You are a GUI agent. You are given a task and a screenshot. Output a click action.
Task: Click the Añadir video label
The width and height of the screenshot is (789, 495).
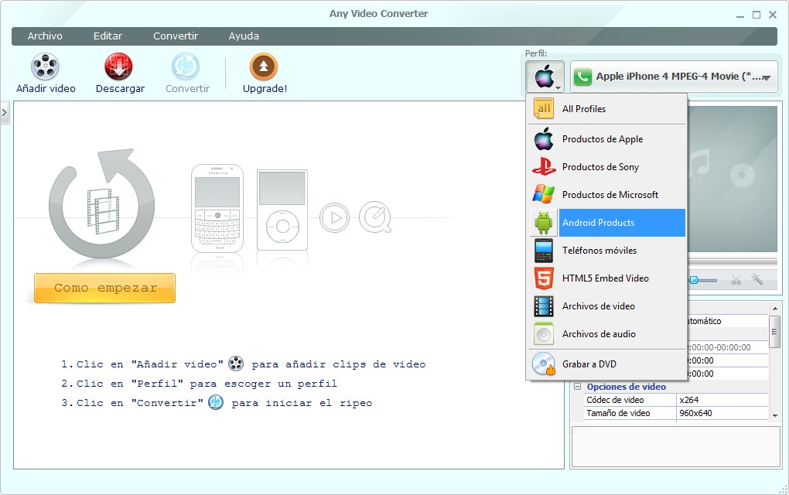click(46, 88)
